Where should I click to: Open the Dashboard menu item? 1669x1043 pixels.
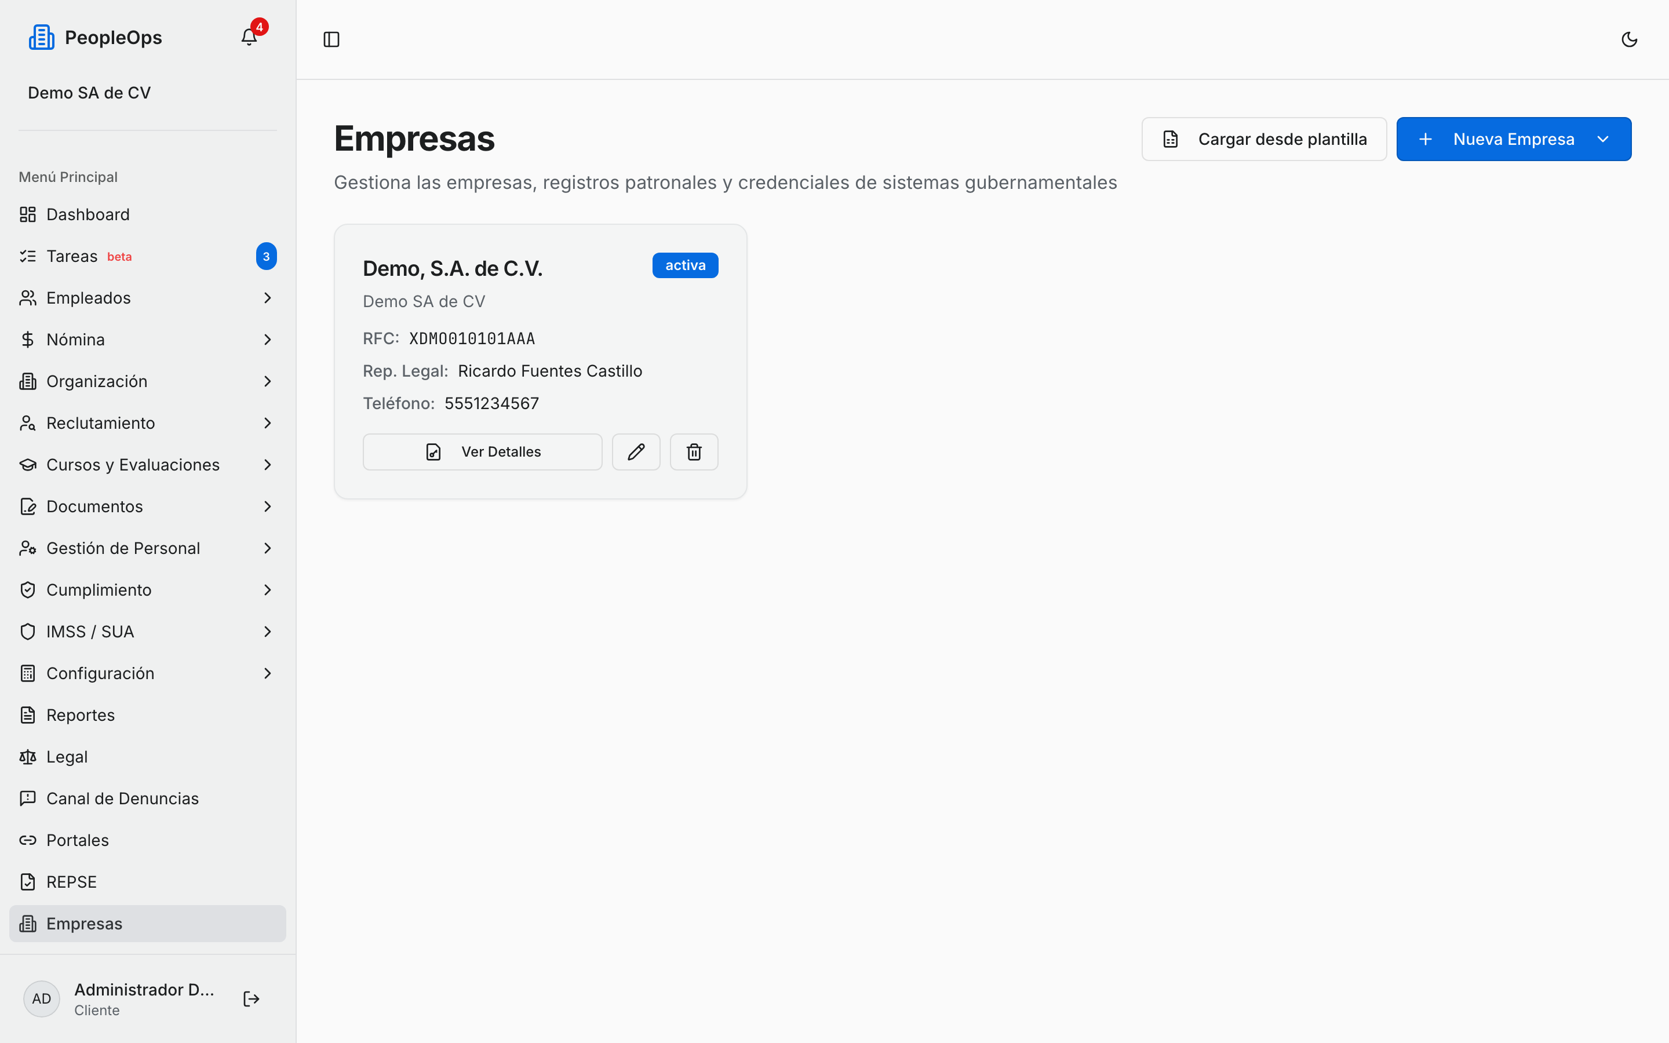click(x=148, y=214)
